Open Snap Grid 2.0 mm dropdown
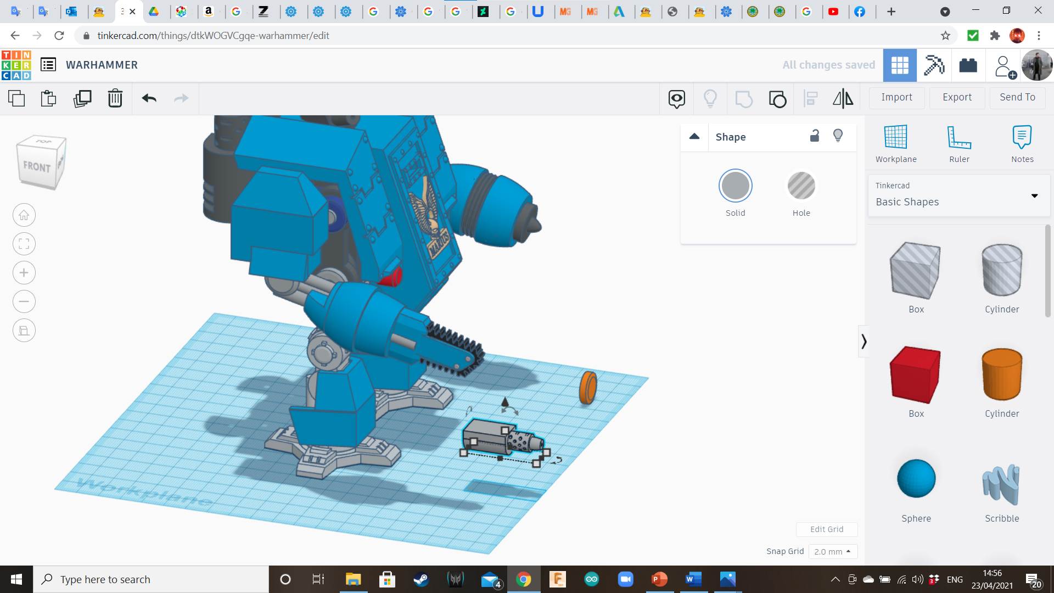1054x593 pixels. point(832,551)
